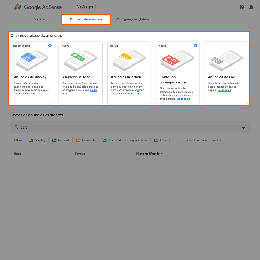Image resolution: width=260 pixels, height=260 pixels.
Task: Click the Nativo badge on In-article card
Action: 114,46
